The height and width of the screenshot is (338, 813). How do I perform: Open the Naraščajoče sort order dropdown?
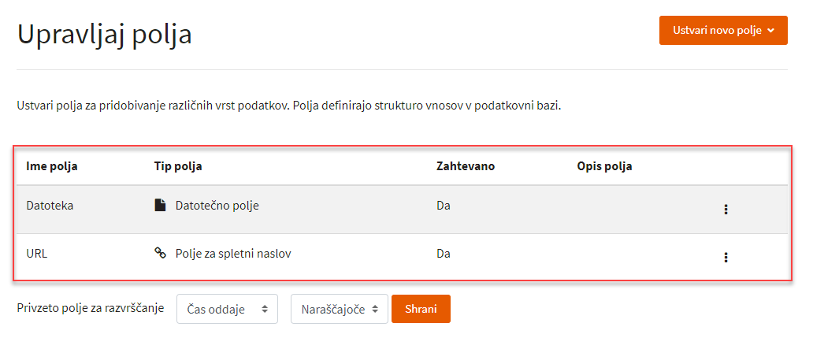339,309
